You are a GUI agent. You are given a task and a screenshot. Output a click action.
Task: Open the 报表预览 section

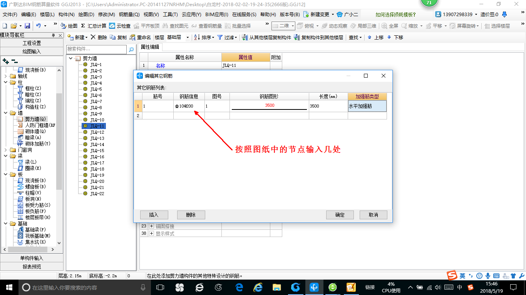pyautogui.click(x=32, y=267)
